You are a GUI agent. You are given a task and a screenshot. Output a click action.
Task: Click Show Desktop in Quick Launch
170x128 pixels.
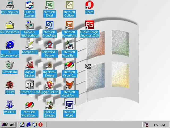click(22, 125)
